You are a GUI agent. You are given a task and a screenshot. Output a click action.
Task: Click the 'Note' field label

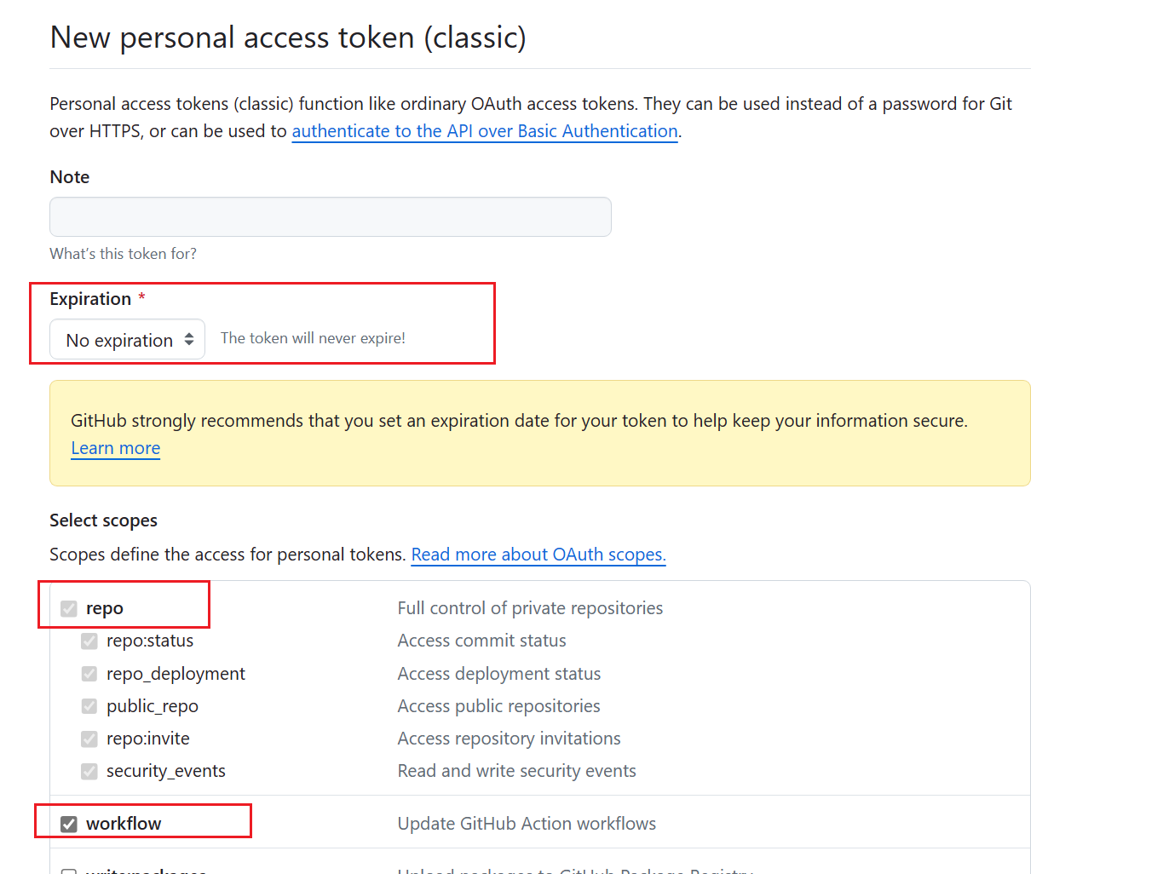pyautogui.click(x=70, y=177)
